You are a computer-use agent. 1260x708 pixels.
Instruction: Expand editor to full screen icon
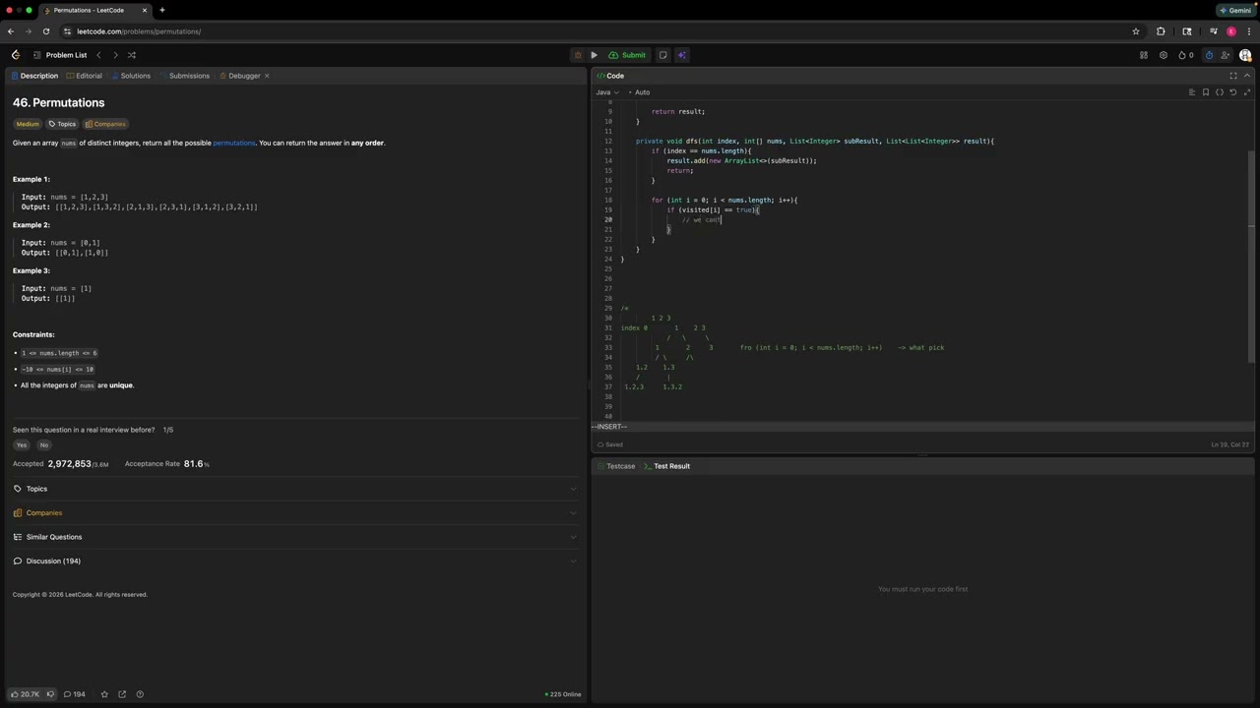1247,92
